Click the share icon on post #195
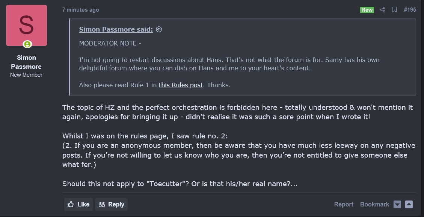Image resolution: width=424 pixels, height=217 pixels. pos(383,10)
